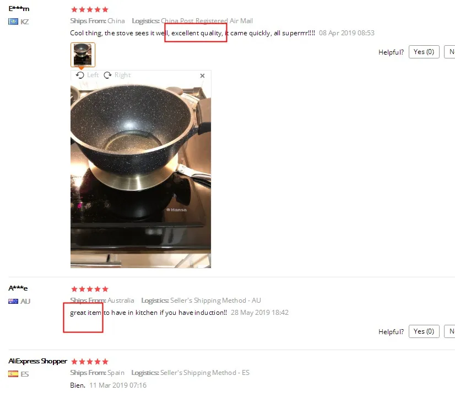The width and height of the screenshot is (455, 397).
Task: Click reviewer name A***e
Action: coord(18,288)
